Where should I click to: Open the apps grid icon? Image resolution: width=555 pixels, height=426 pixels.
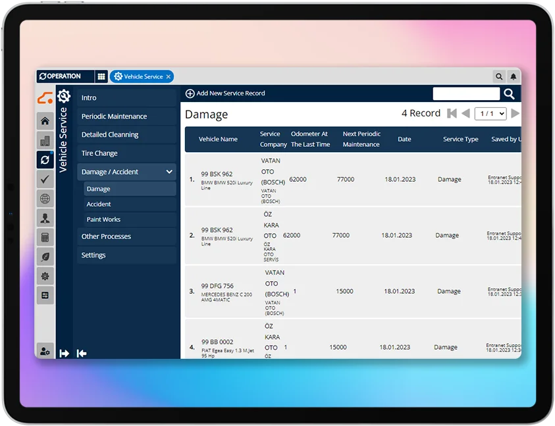(101, 76)
